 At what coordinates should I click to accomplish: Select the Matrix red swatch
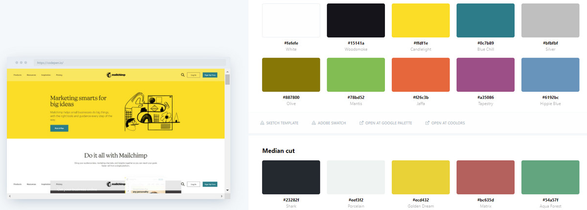(x=486, y=177)
